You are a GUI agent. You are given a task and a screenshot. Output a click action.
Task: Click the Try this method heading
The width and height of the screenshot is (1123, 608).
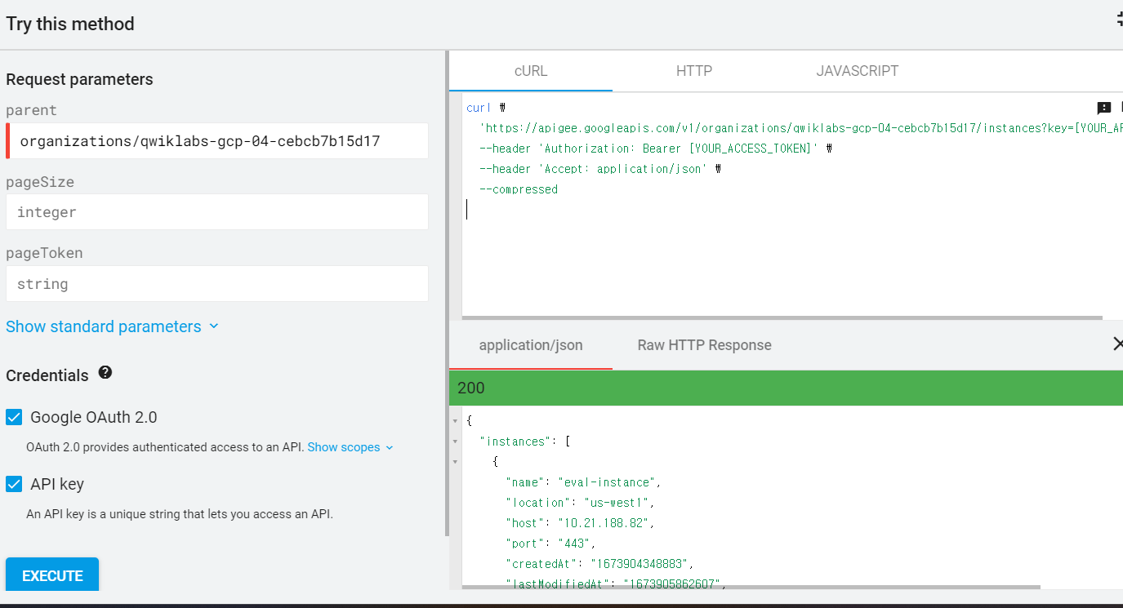click(x=70, y=24)
